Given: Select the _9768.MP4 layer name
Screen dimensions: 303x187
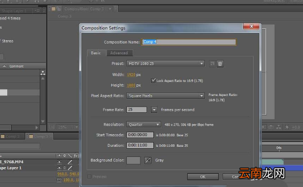Looking at the screenshot, I should click(x=12, y=162).
